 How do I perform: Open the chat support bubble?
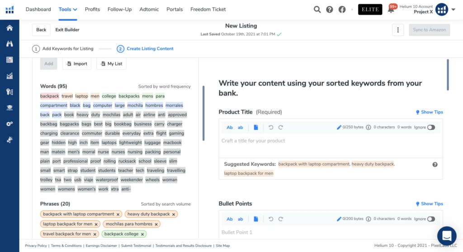[x=447, y=236]
